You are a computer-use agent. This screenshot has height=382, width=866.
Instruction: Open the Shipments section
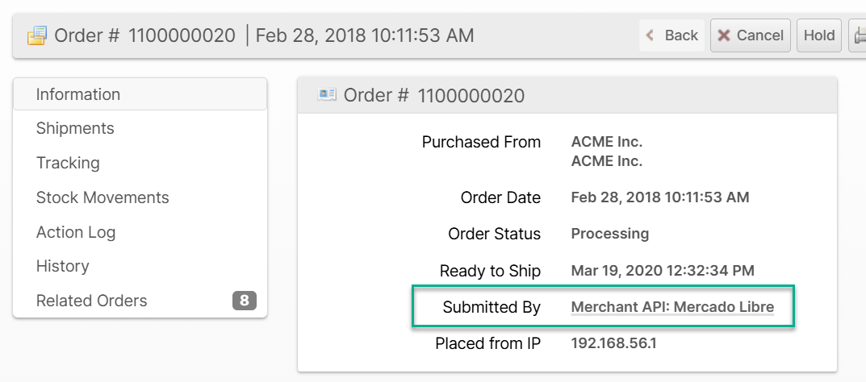click(75, 128)
